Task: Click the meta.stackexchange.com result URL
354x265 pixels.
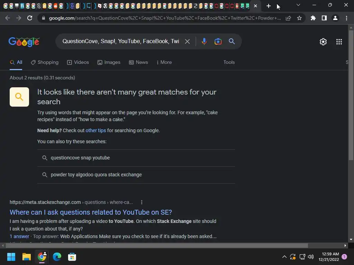Action: click(71, 202)
